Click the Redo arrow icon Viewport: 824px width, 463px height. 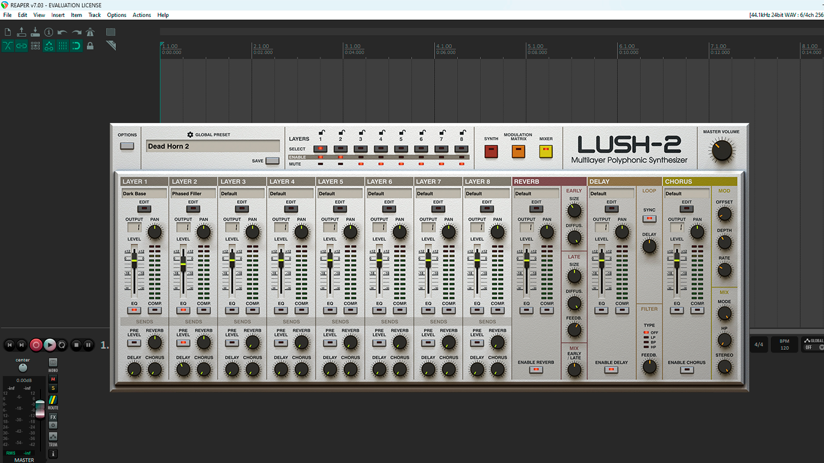[x=77, y=32]
